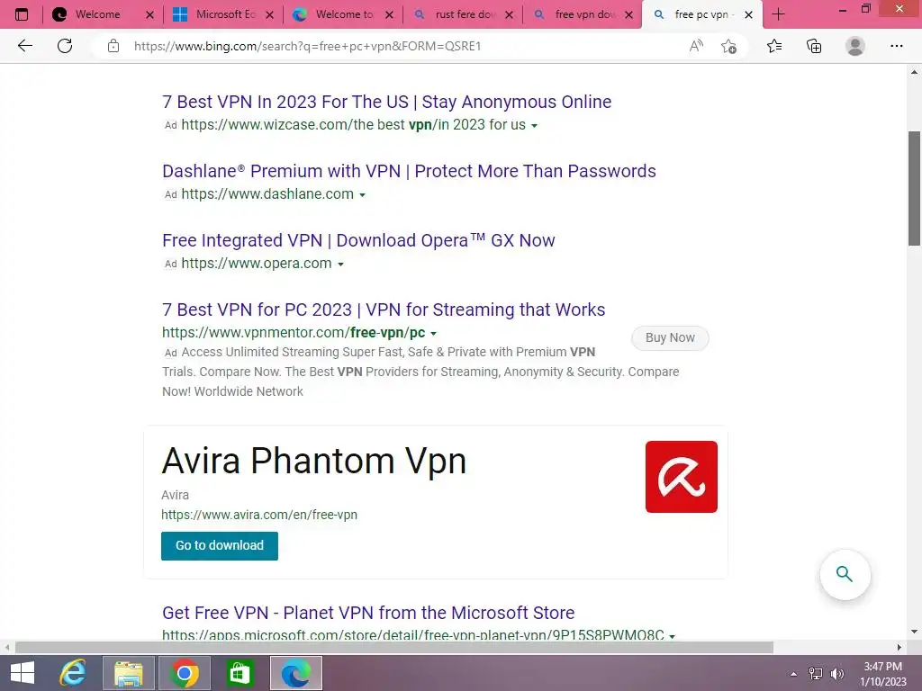Click the scroll down arrow
Image resolution: width=922 pixels, height=691 pixels.
[x=914, y=632]
